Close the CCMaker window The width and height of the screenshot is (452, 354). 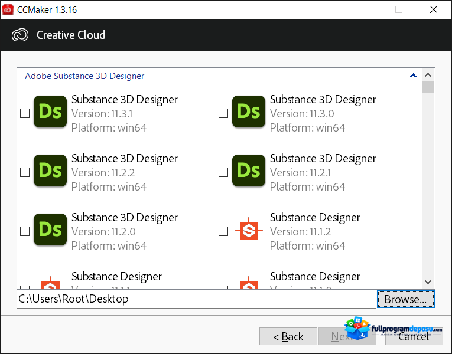pyautogui.click(x=434, y=9)
